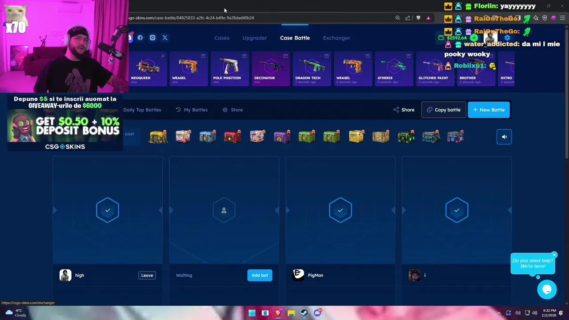Open Daily Top Battles
Screen dimensions: 569x320
point(142,110)
